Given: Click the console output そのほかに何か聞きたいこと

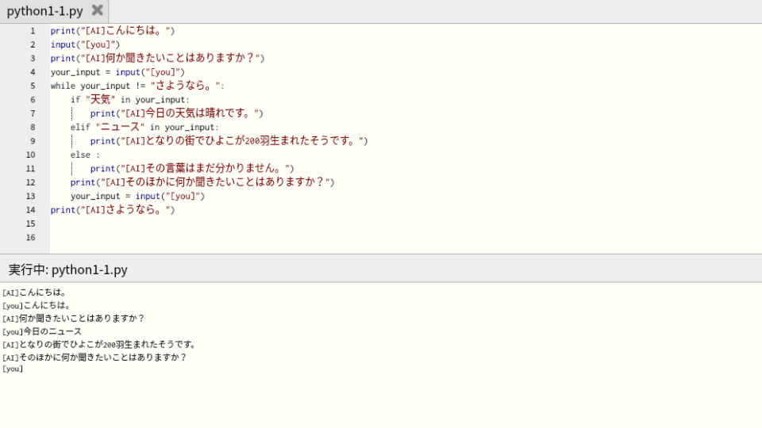Looking at the screenshot, I should [x=94, y=357].
